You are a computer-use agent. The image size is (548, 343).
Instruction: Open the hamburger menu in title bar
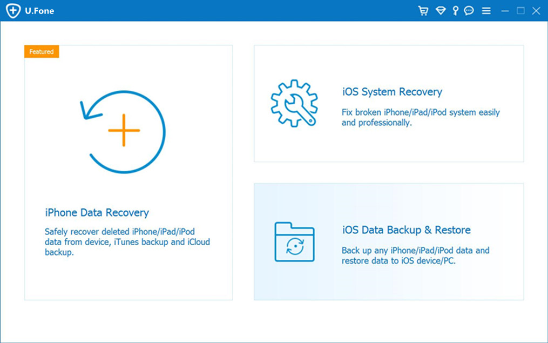tap(486, 11)
